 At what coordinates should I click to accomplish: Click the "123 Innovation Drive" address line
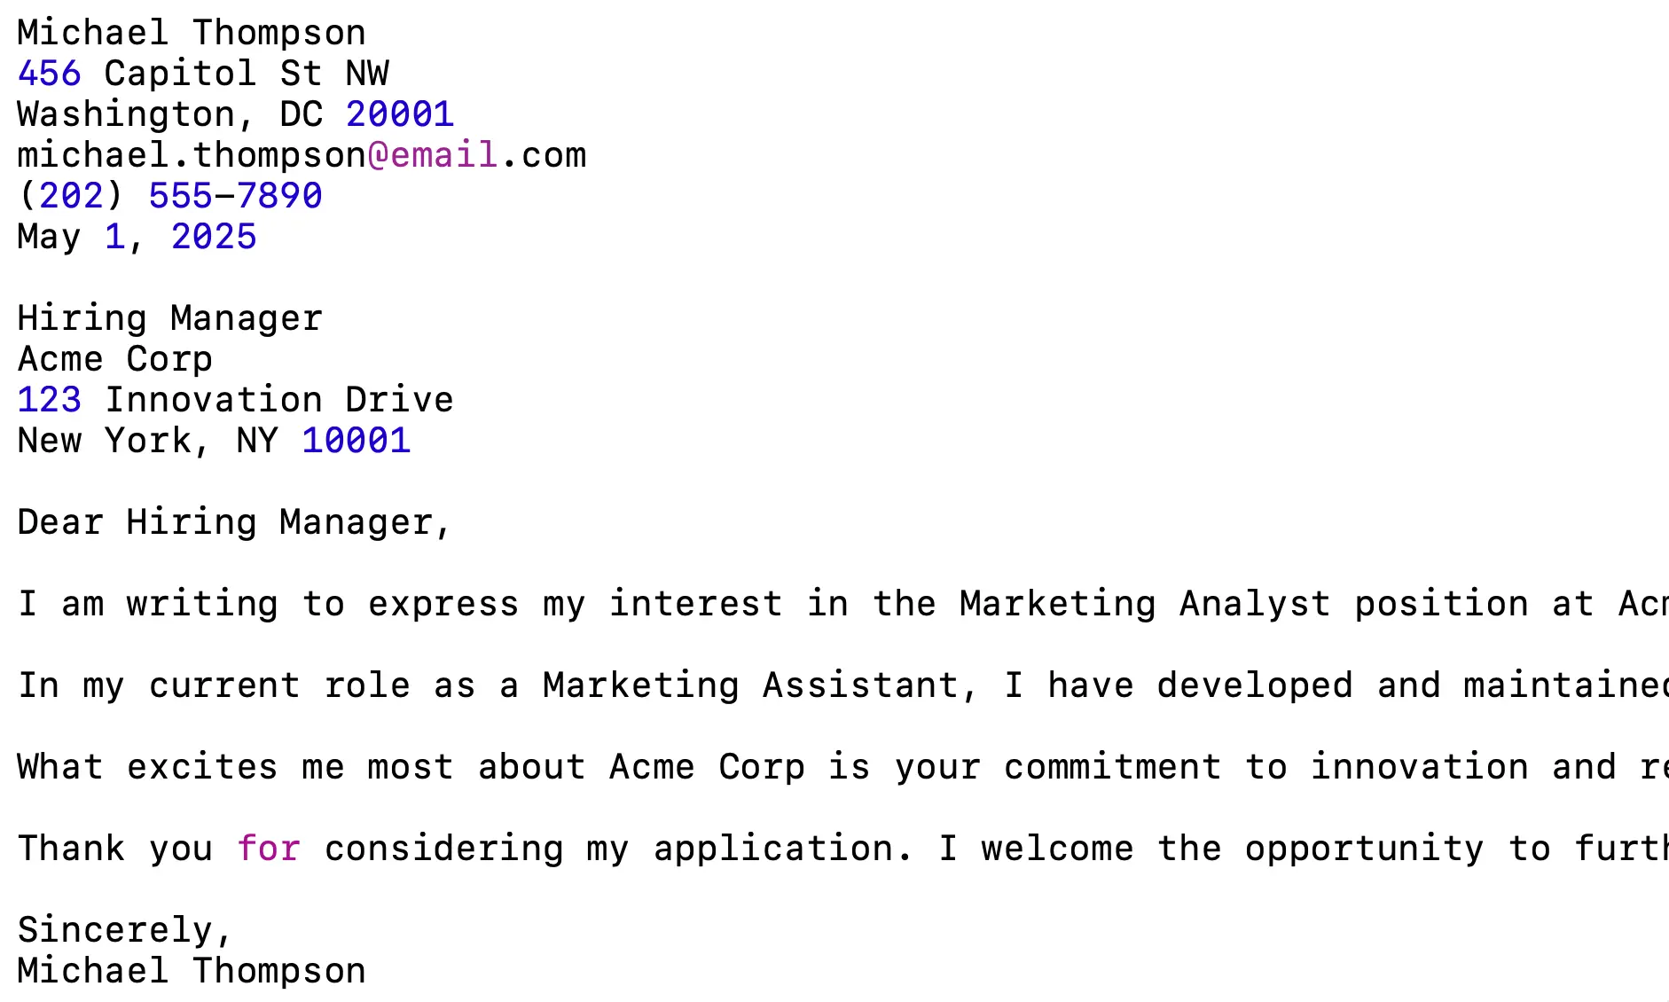click(x=235, y=400)
